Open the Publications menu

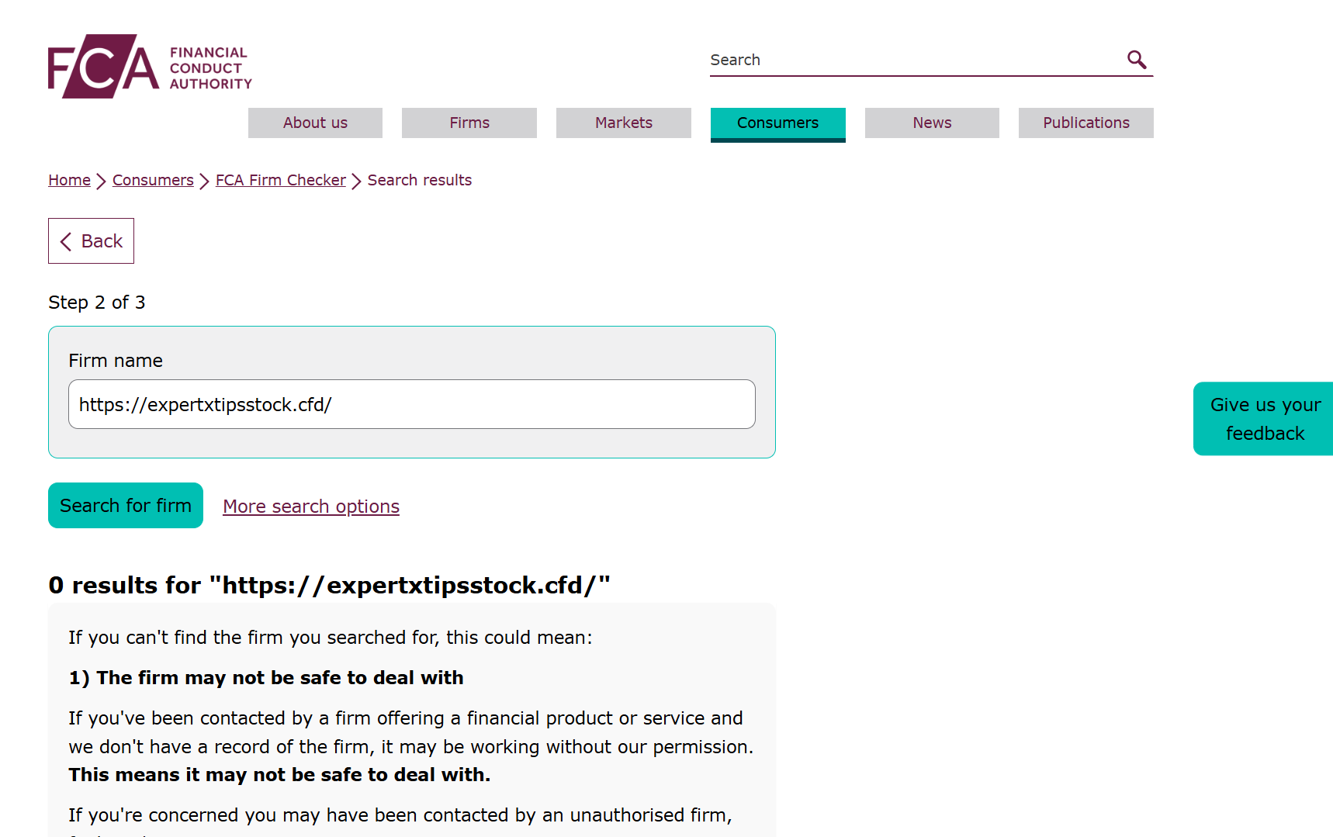point(1086,123)
